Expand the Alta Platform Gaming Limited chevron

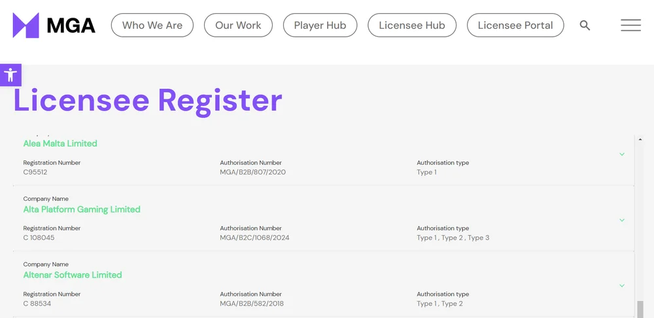click(622, 220)
